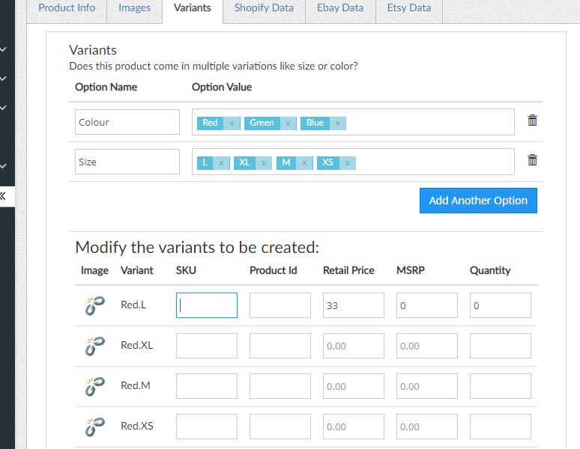580x449 pixels.
Task: Delete the Size option with trash icon
Action: pos(532,160)
